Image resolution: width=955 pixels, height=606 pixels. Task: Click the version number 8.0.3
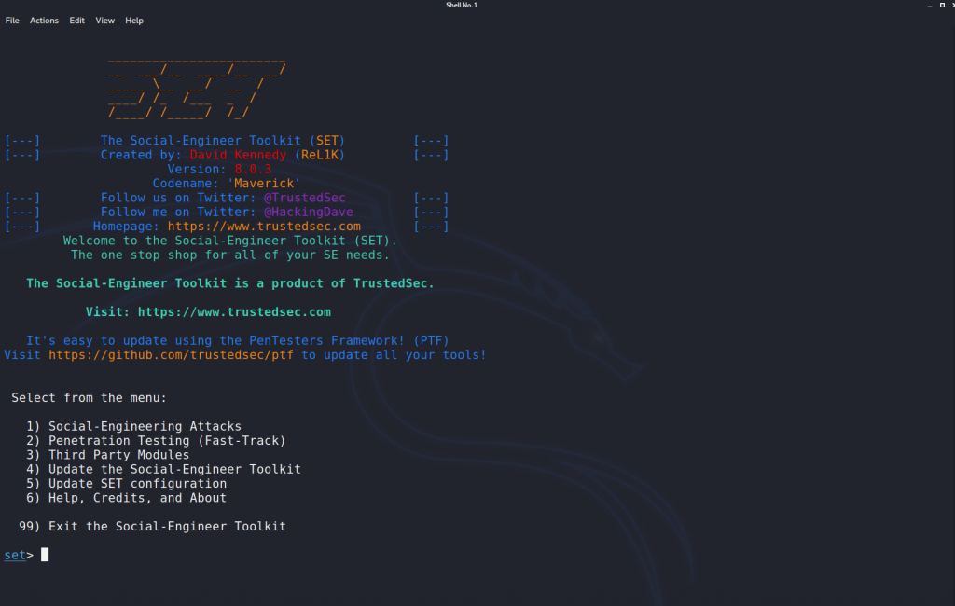[253, 169]
